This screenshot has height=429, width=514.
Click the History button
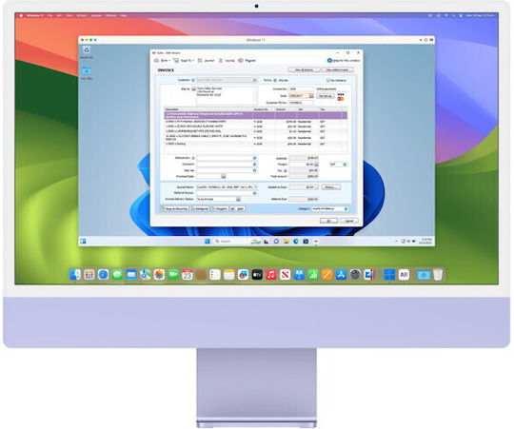[x=330, y=187]
